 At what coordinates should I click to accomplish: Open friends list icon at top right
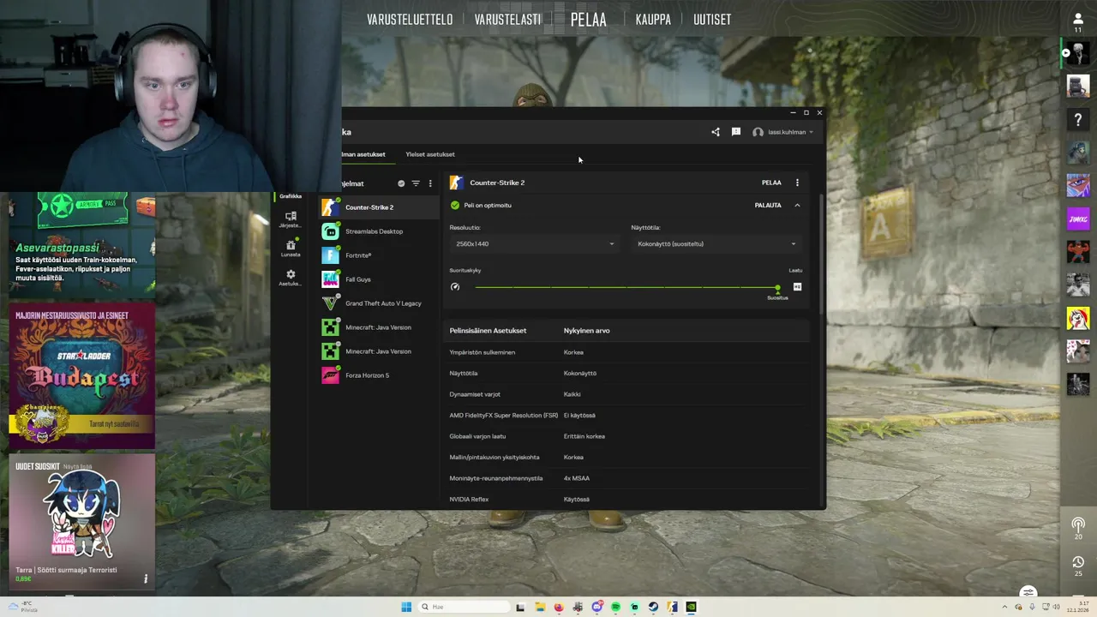[1078, 21]
